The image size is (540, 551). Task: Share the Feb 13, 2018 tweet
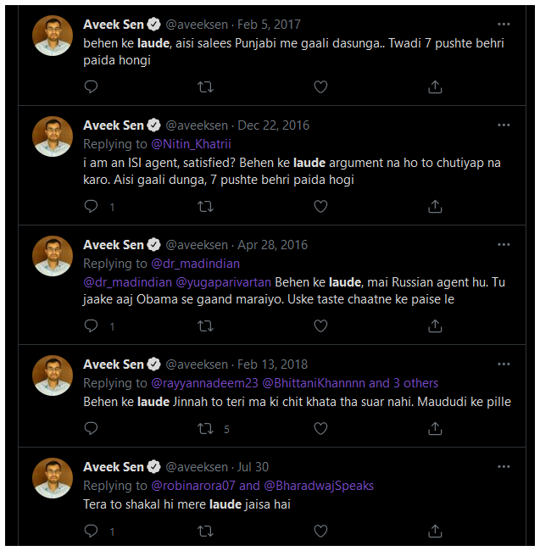tap(435, 429)
